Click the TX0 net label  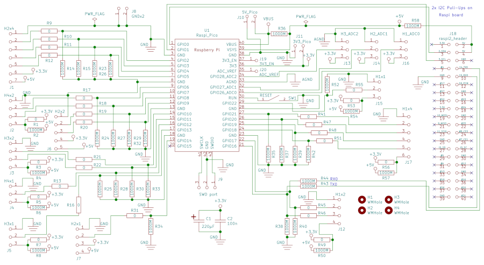tap(333, 184)
